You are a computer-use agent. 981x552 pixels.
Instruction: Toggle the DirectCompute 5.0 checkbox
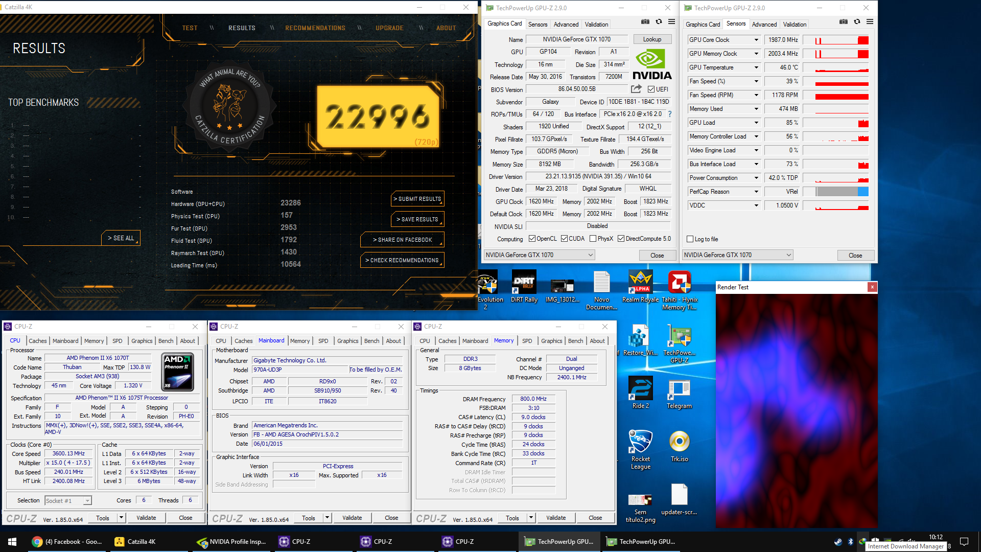[x=621, y=239]
